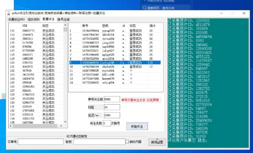Screen dimensions: 253x153
Task: Switch to the 采集粉丝UID tab
Action: [17, 20]
